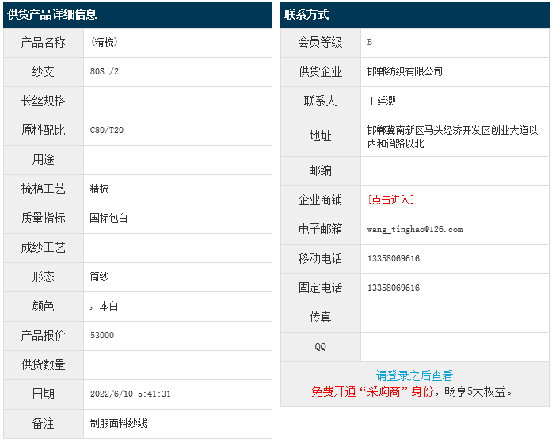Click the 供货产品详细信息 panel header
The width and height of the screenshot is (552, 442).
pos(52,14)
